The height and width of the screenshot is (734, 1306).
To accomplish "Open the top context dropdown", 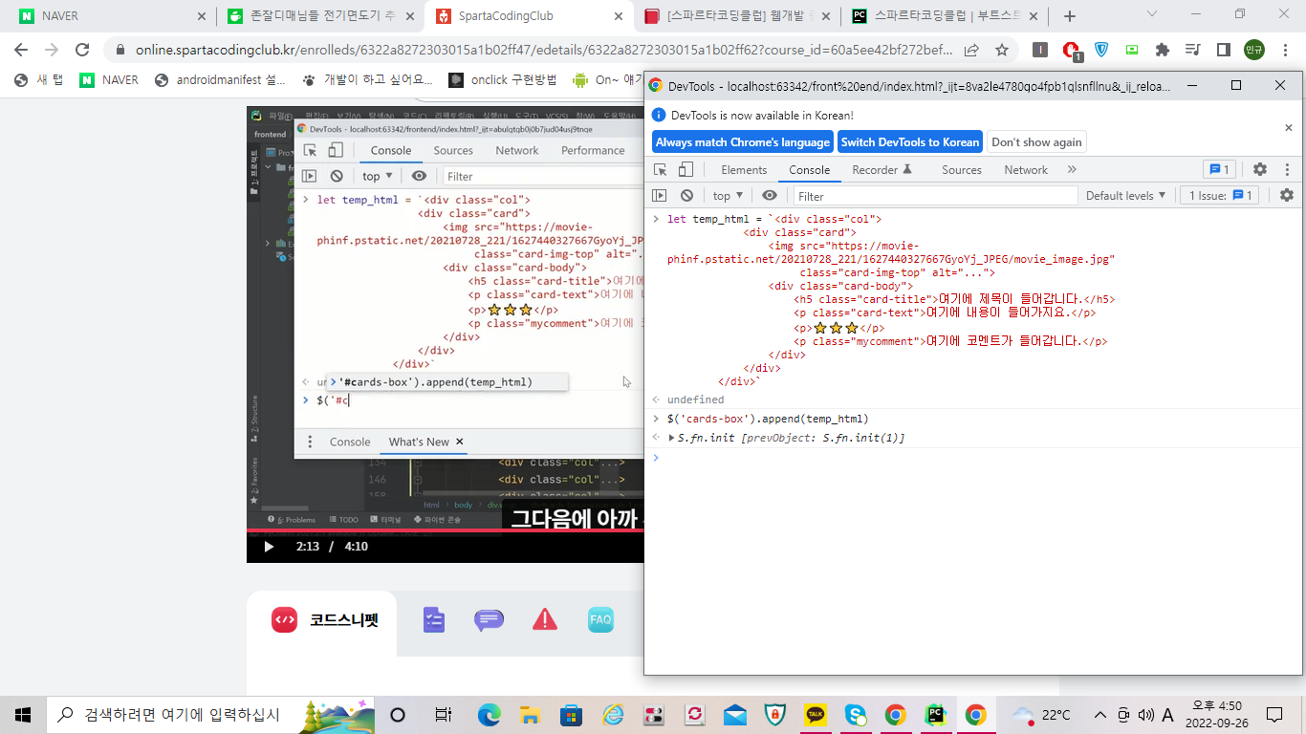I will (x=727, y=195).
